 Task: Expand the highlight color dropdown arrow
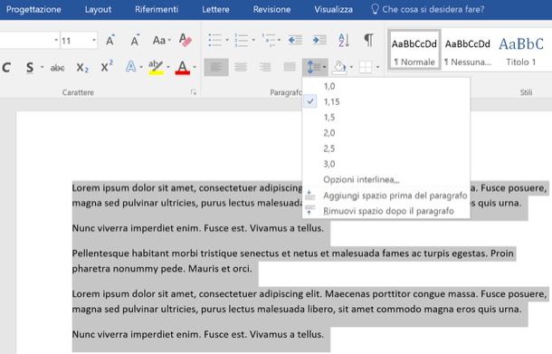[x=168, y=67]
